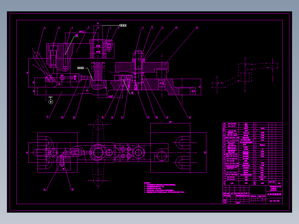Click part balloon number 10
299x224 pixels.
[152, 27]
